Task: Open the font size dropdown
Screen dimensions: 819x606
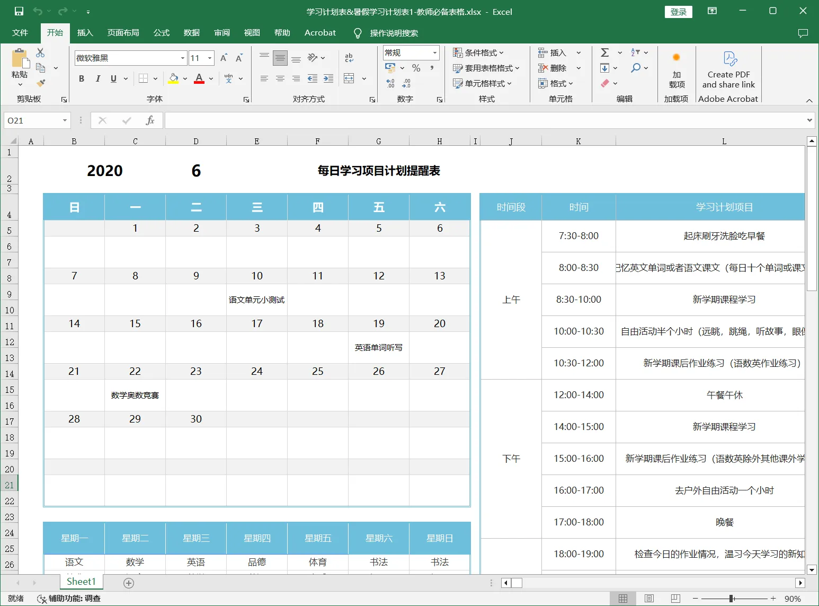Action: [210, 58]
